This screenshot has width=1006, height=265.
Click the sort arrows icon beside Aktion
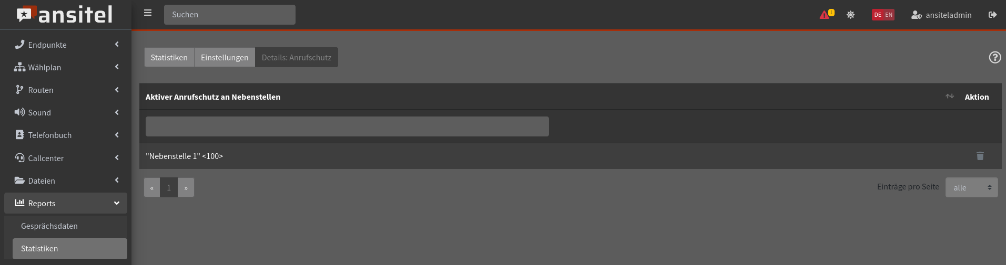[x=950, y=97]
